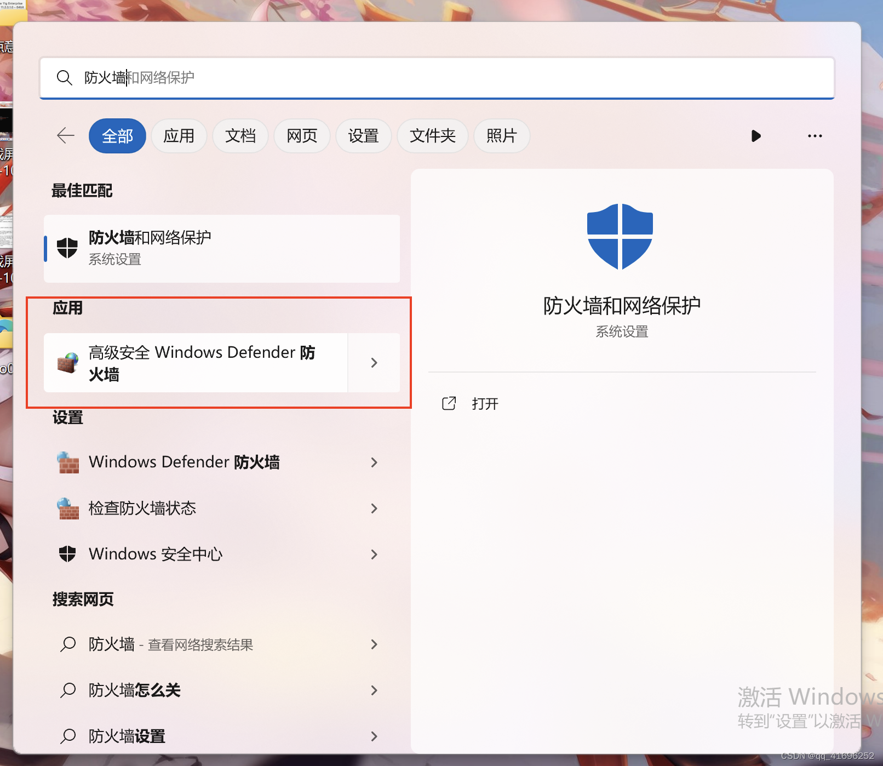Image resolution: width=883 pixels, height=766 pixels.
Task: Show more filters with the play arrow
Action: 756,136
